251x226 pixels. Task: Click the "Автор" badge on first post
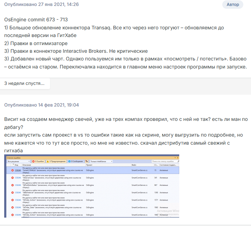232,5
